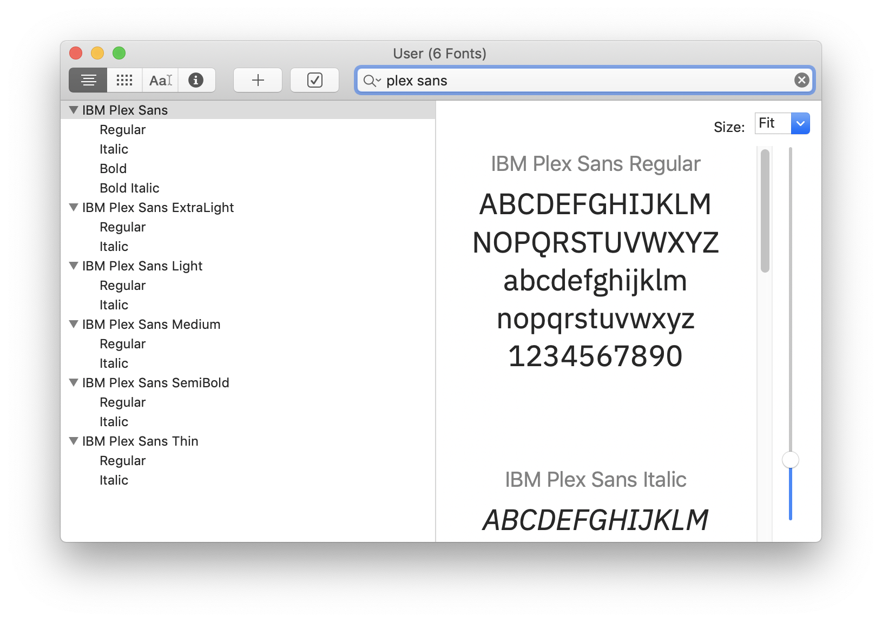
Task: Select the Bold Italic style of IBM Plex Sans
Action: [x=129, y=188]
